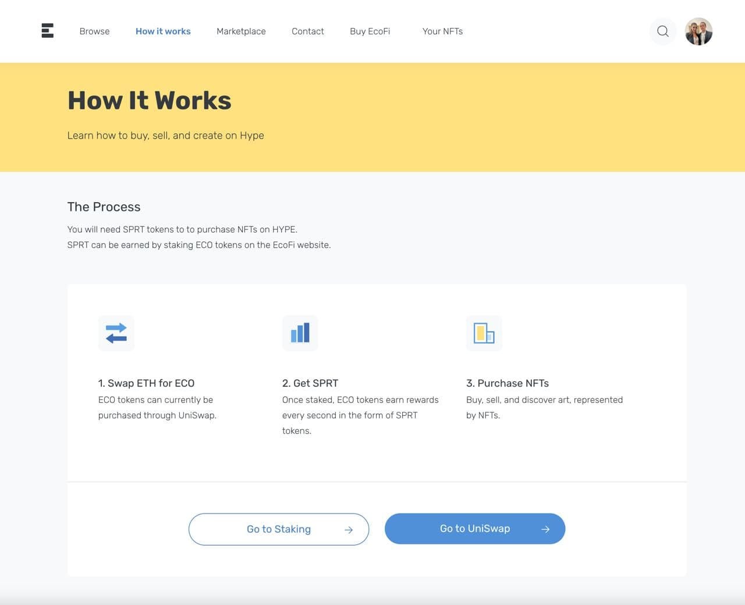Click The Process heading

(x=104, y=207)
